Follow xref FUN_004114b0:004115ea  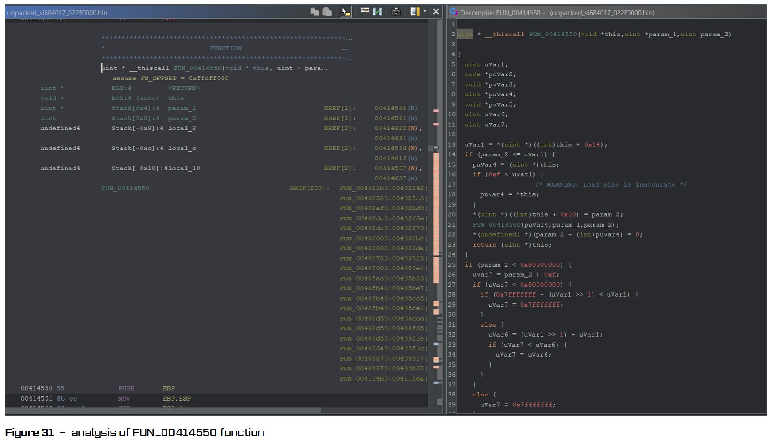click(x=383, y=378)
